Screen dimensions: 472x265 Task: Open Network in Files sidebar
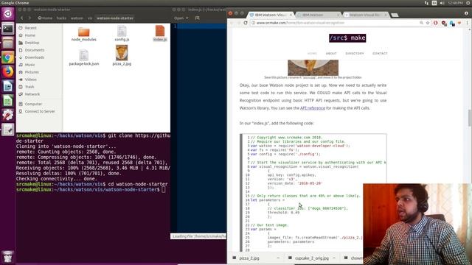[32, 94]
